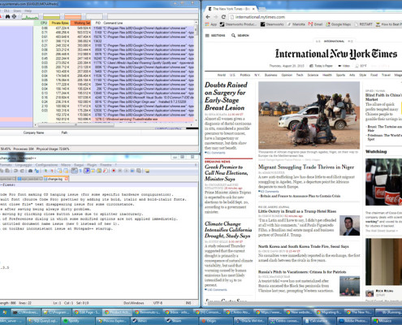Open the Video link under masthead

pyautogui.click(x=344, y=66)
